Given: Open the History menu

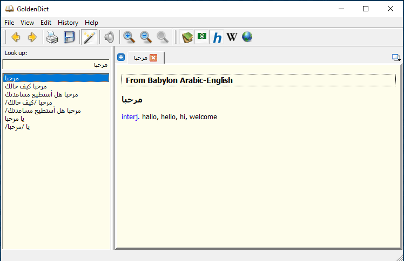Looking at the screenshot, I should [68, 23].
